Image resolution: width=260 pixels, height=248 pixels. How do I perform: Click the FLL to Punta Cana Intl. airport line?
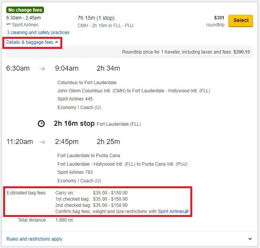click(122, 164)
